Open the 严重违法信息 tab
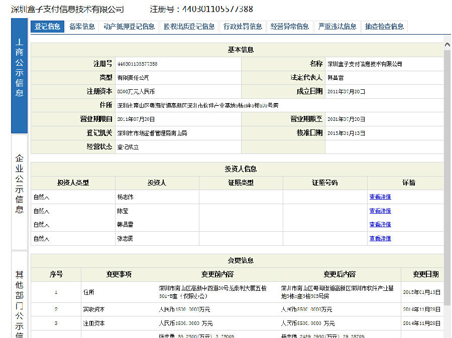The image size is (452, 338). click(337, 27)
